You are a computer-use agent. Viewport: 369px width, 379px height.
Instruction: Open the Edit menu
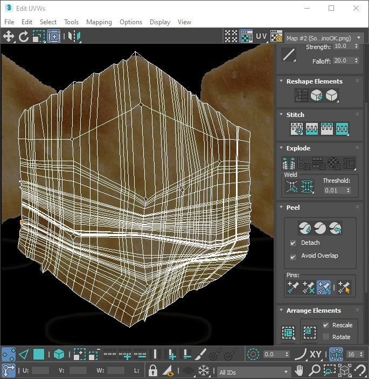pyautogui.click(x=27, y=22)
